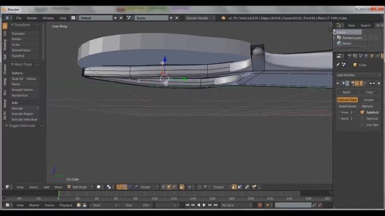The image size is (385, 216).
Task: Open the viewport shading mode icon
Action: 99,187
